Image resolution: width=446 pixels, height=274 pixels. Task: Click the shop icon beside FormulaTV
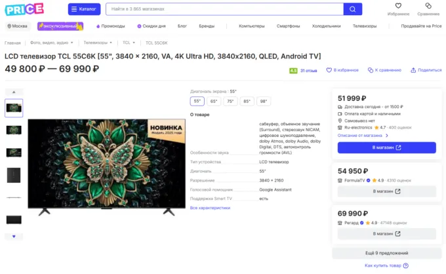(340, 180)
